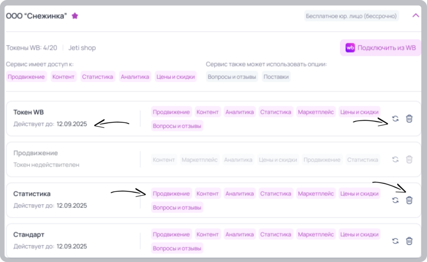427x262 pixels.
Task: Delete the Стандарт token
Action: (x=409, y=241)
